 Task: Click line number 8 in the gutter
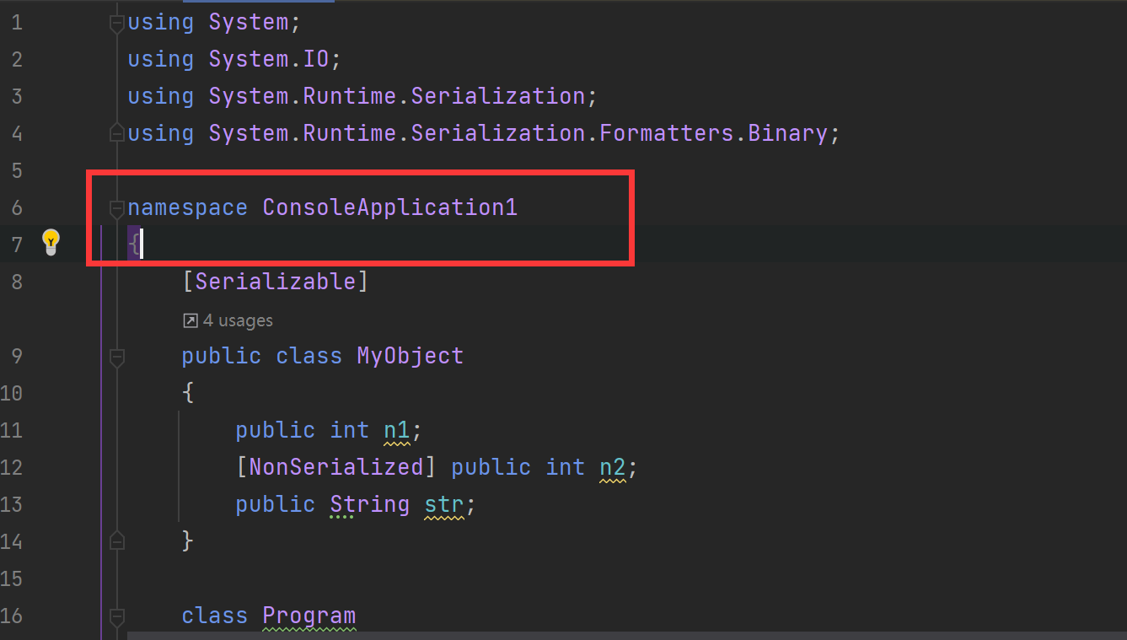coord(17,282)
